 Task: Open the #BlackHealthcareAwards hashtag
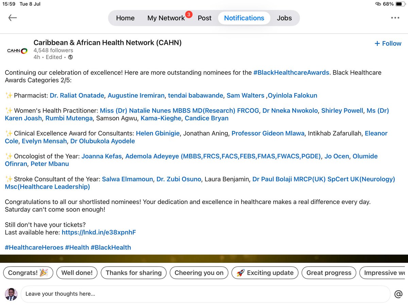pos(291,72)
